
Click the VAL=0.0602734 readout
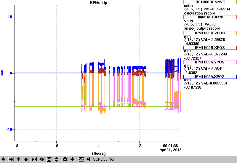coord(217,9)
